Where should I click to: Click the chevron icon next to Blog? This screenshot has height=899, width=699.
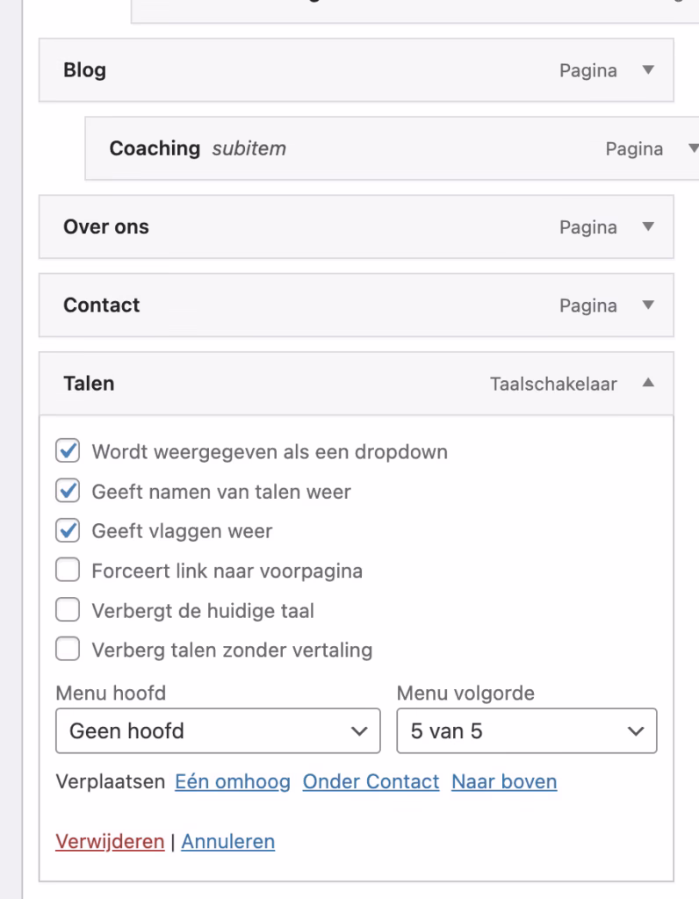[647, 71]
